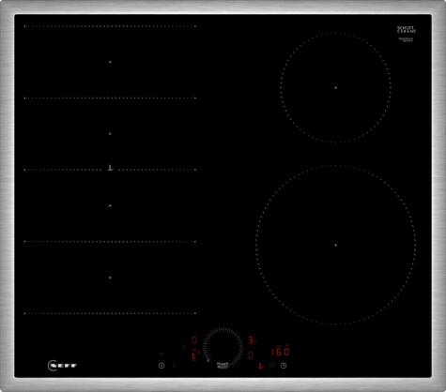This screenshot has width=446, height=392.
Task: Click the Schott Ceran logo
Action: click(407, 30)
